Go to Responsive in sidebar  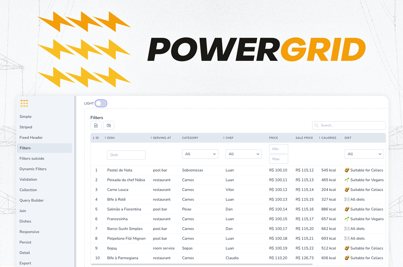pos(29,232)
